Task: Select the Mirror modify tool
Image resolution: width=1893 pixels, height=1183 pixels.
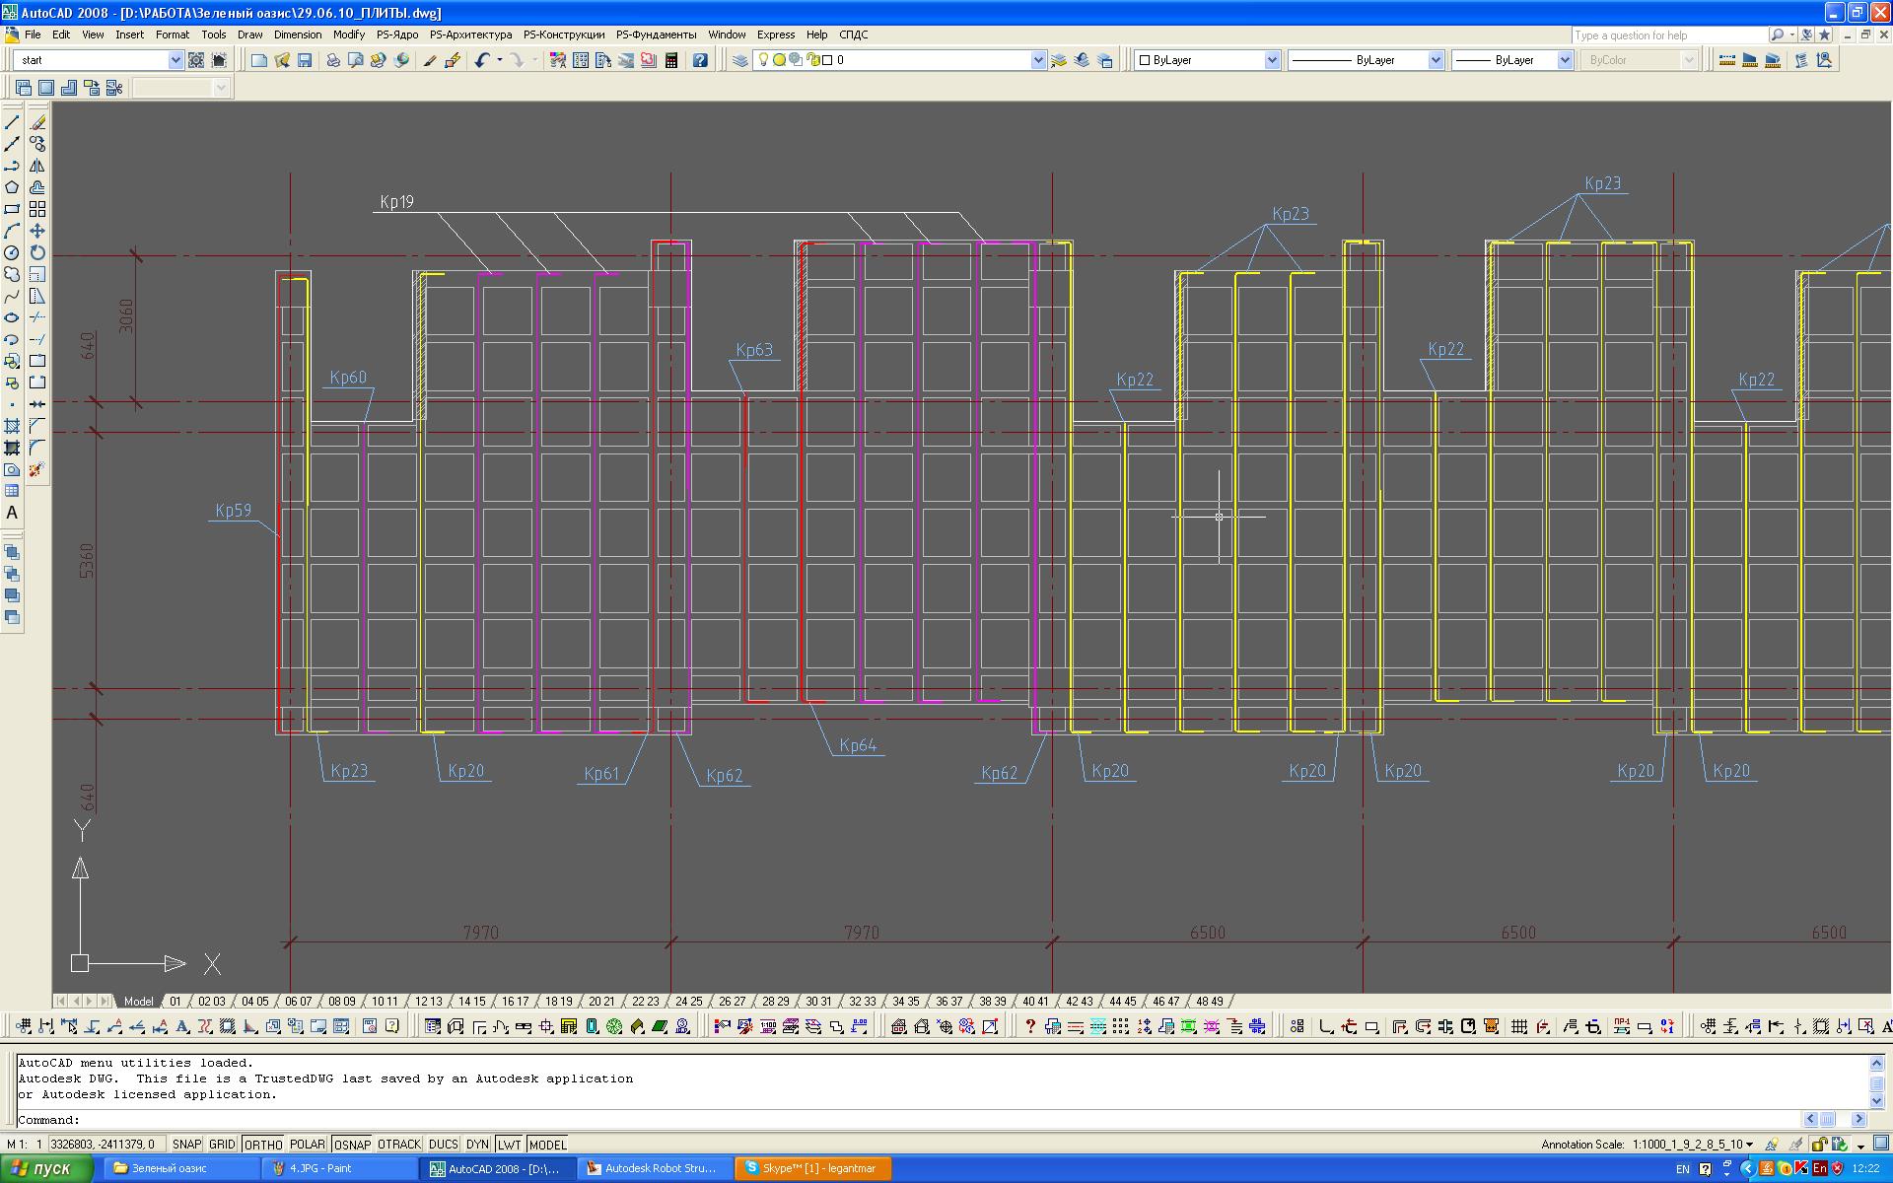Action: [37, 166]
